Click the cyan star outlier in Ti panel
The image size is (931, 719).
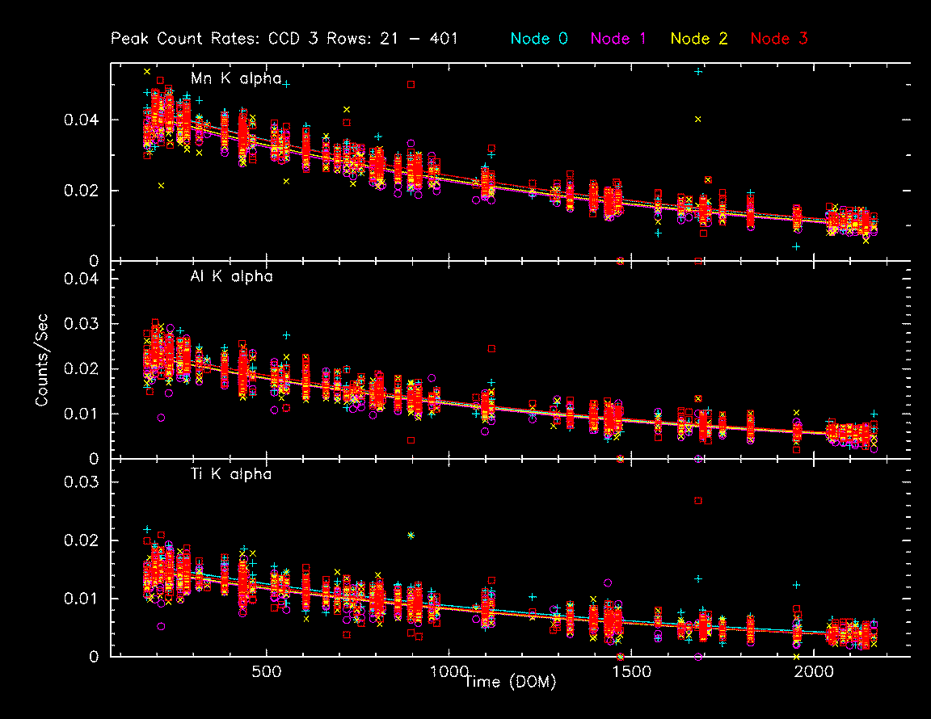pyautogui.click(x=411, y=535)
